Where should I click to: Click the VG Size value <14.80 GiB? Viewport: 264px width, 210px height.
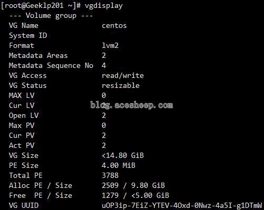[123, 155]
